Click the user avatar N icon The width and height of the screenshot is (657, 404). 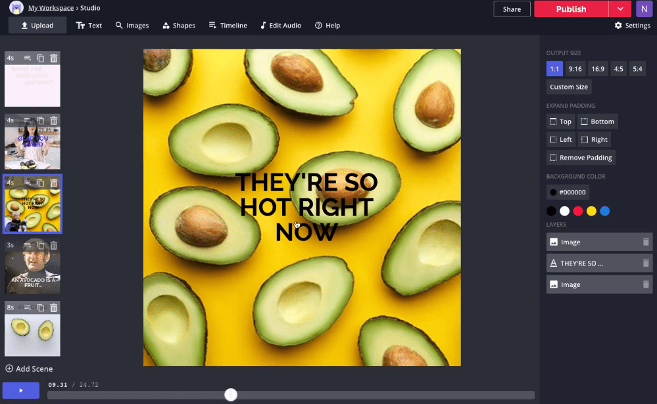click(x=644, y=9)
